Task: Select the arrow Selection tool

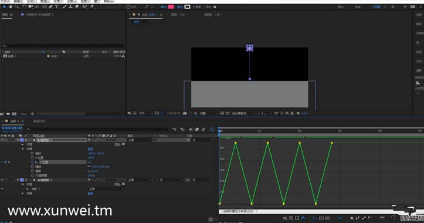Action: point(4,6)
